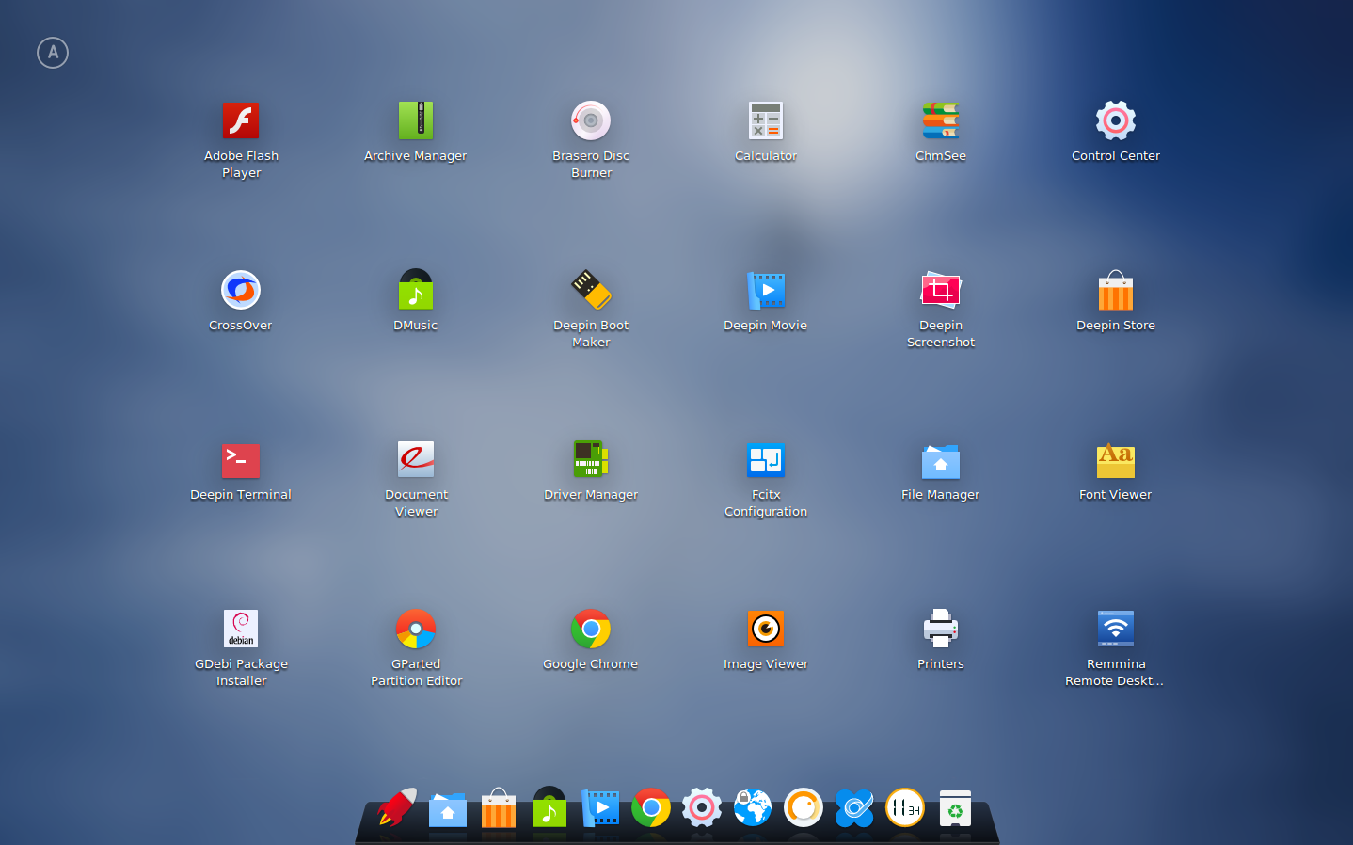
Task: Start Deepin Boot Maker
Action: (591, 291)
